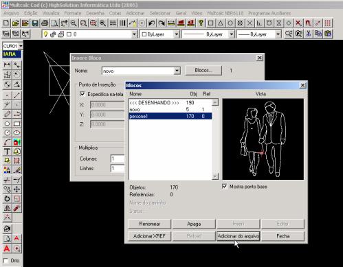Select the novo block row

click(x=170, y=109)
